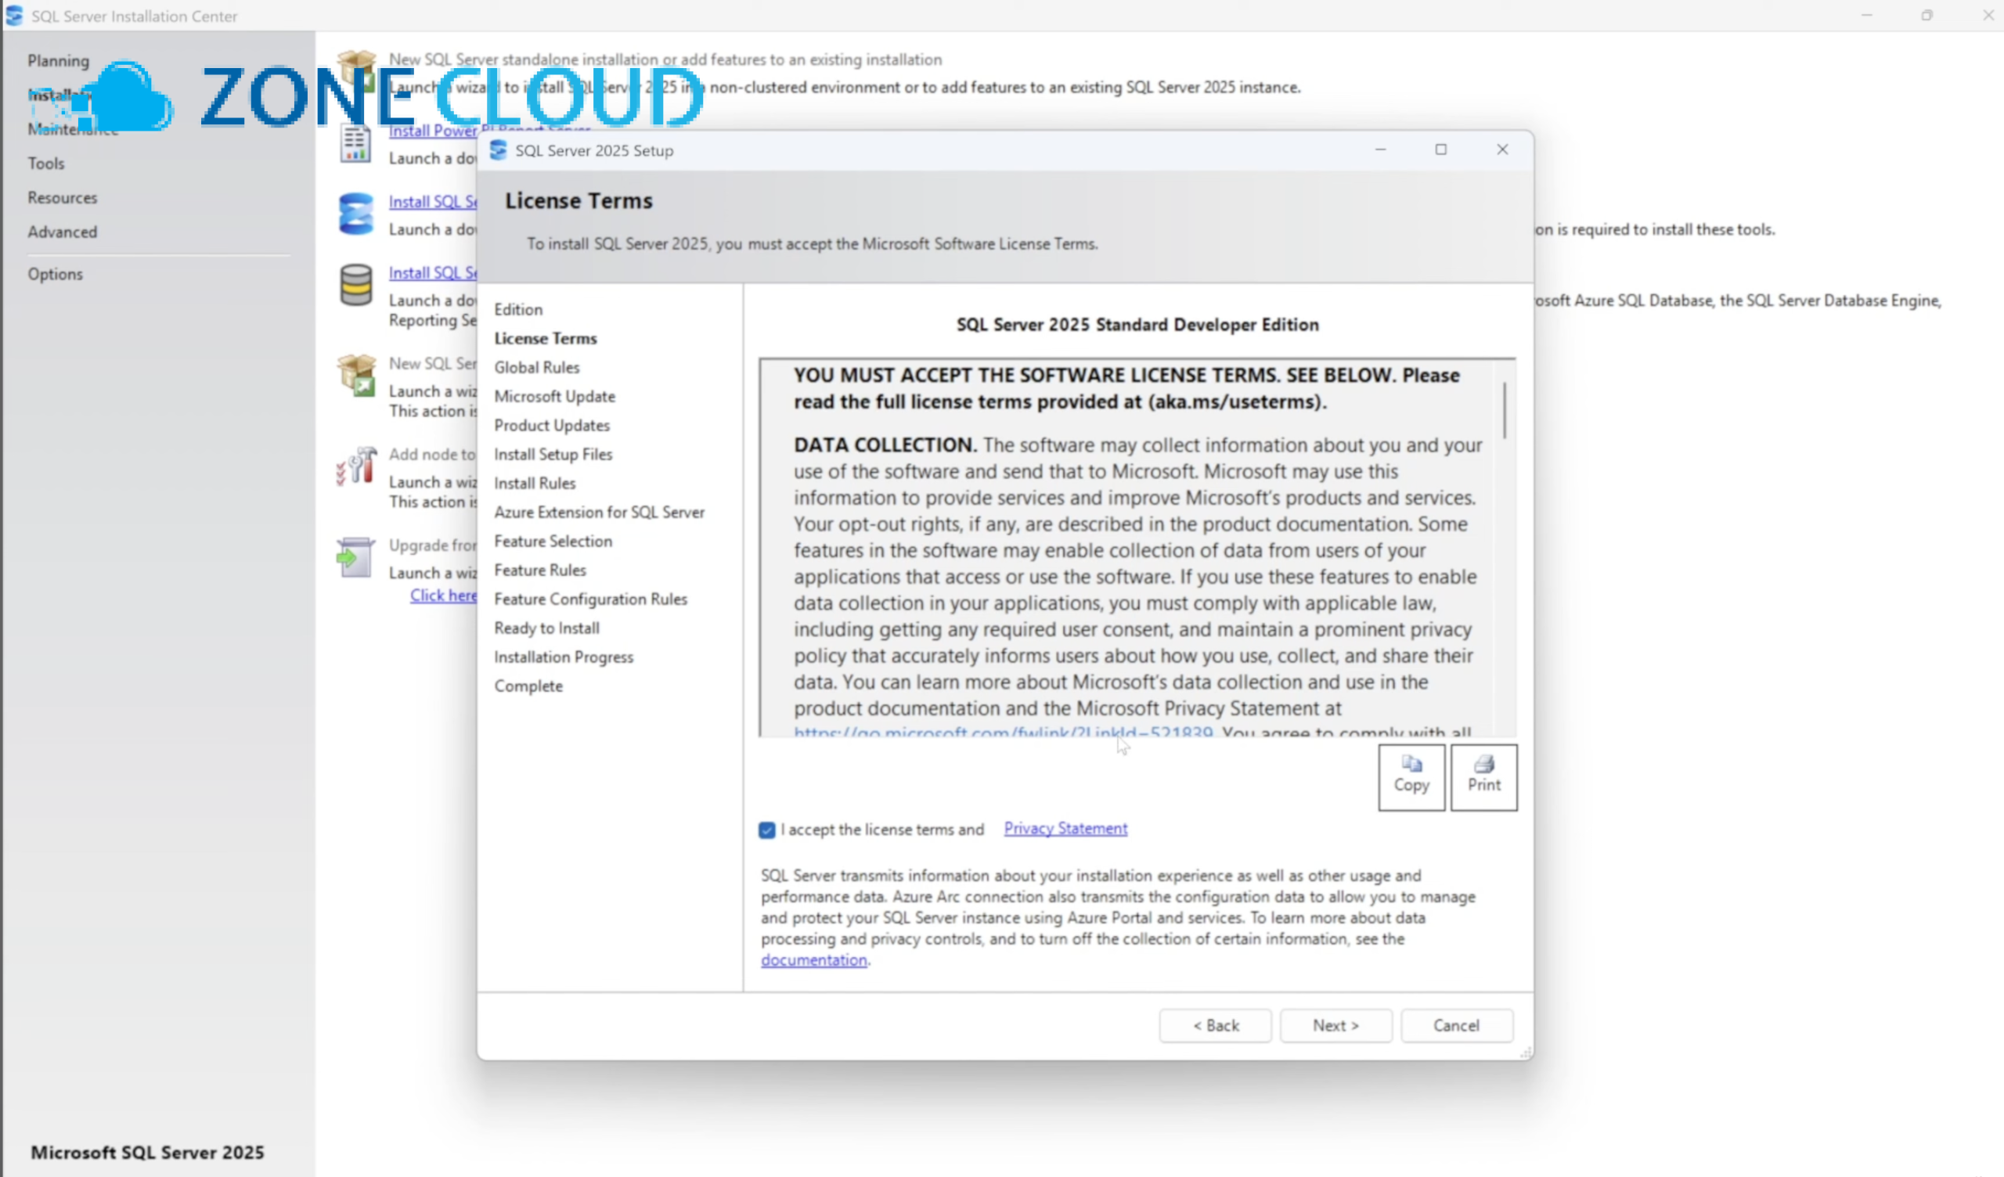Click the Cancel button in setup
The image size is (2004, 1177).
point(1456,1025)
